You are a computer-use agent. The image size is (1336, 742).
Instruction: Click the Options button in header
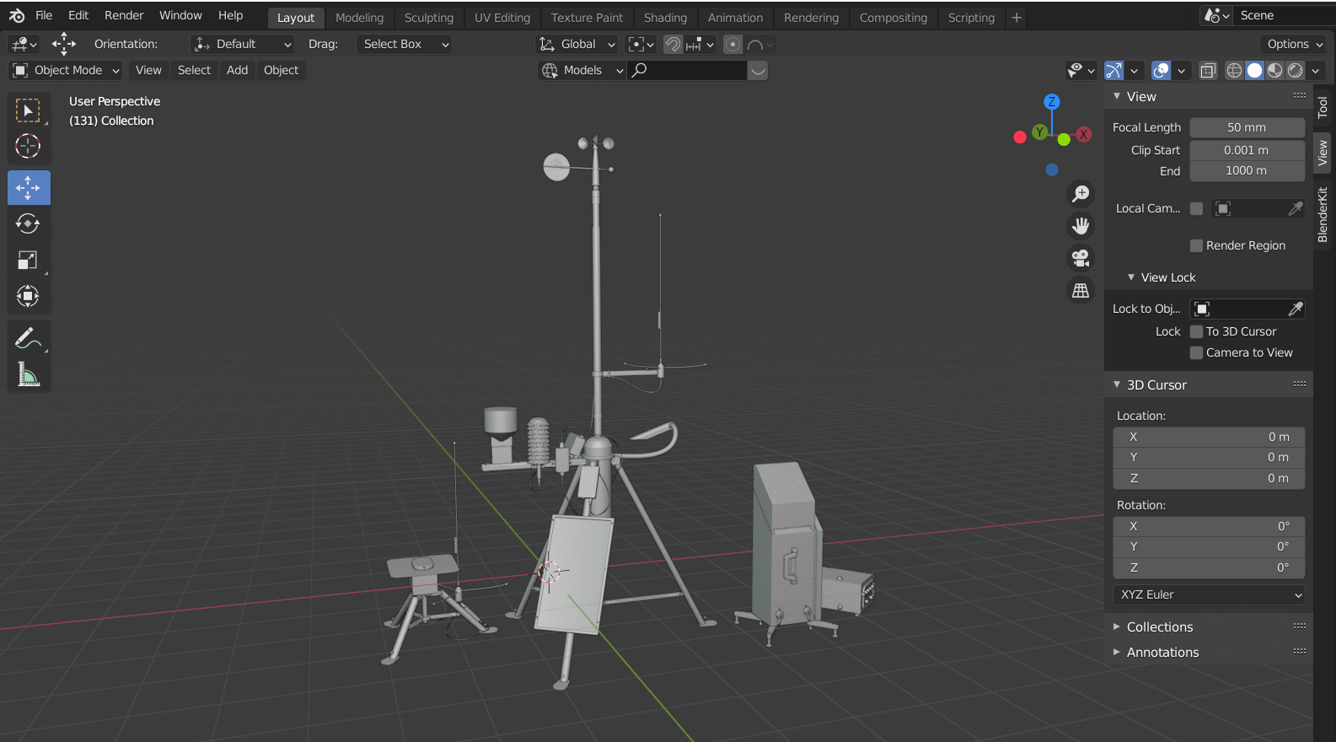(x=1294, y=44)
